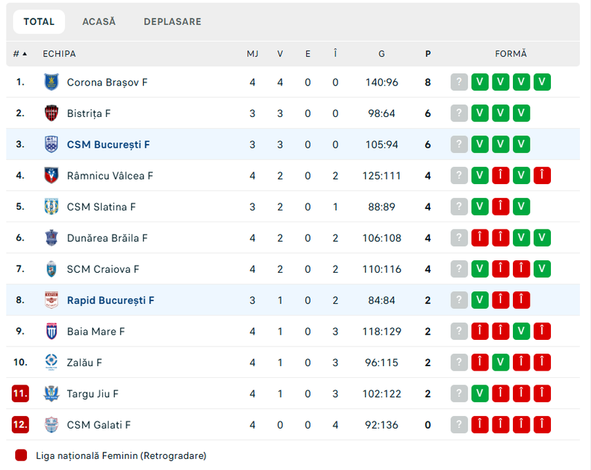Switch to the Acasă tab
The image size is (591, 470).
click(99, 22)
